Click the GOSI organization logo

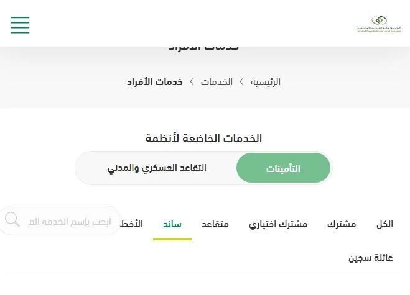(x=379, y=24)
